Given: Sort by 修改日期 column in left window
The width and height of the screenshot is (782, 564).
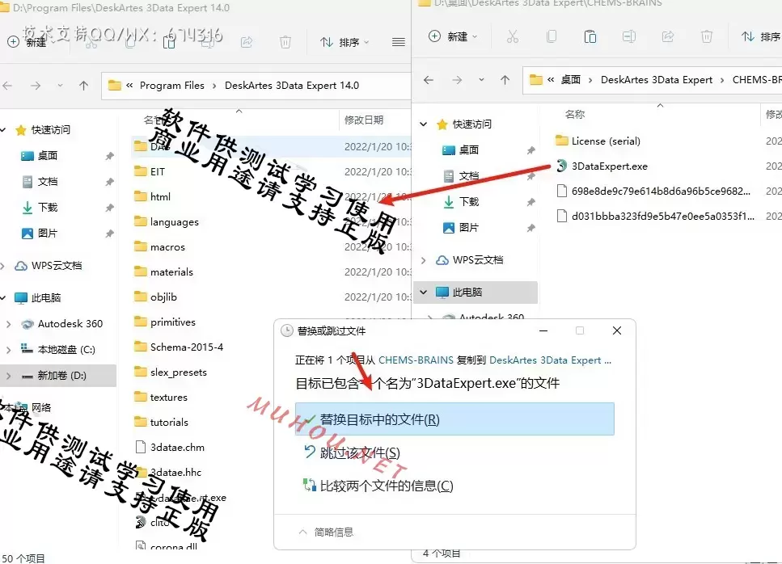Looking at the screenshot, I should tap(364, 120).
